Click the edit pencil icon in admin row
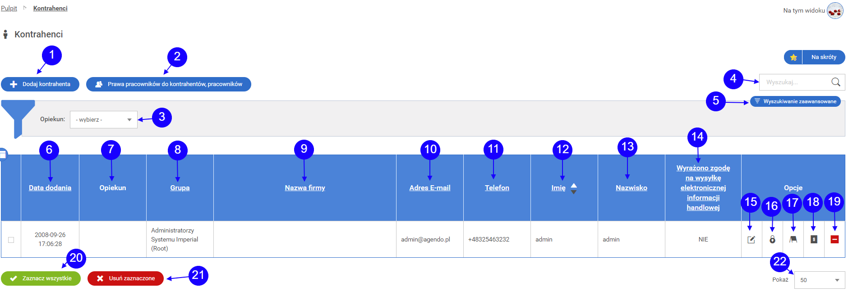The height and width of the screenshot is (301, 853). (751, 240)
